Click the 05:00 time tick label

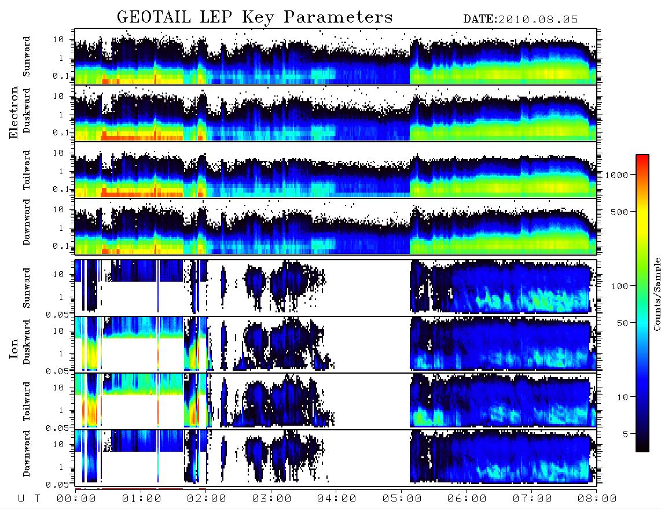click(402, 499)
